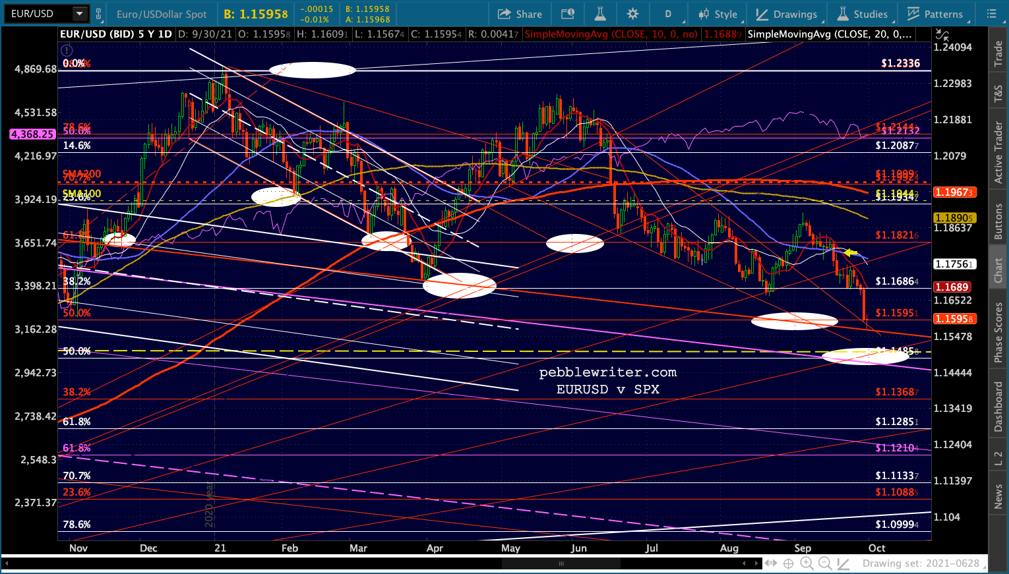Click the 1.17561 white price bubble
Image resolution: width=1009 pixels, height=574 pixels.
(x=954, y=264)
